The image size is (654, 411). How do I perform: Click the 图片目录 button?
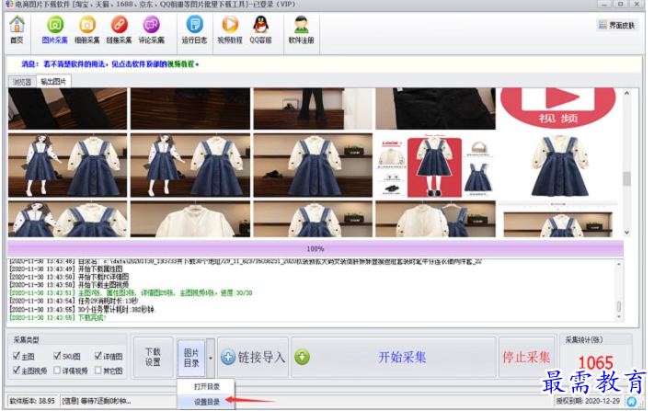191,358
